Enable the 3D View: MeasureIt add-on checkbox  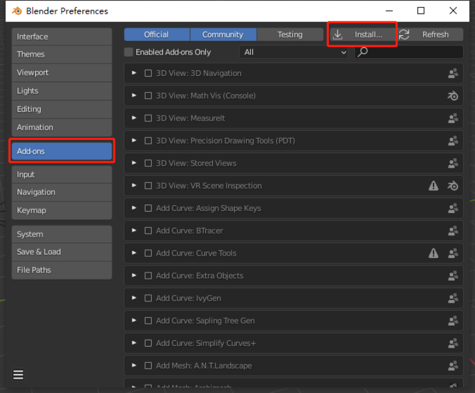(148, 118)
